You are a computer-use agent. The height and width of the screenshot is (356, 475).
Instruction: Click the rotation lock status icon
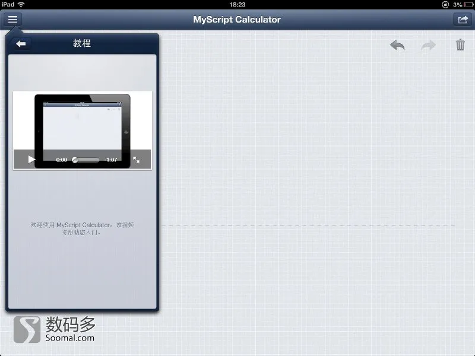tap(445, 5)
